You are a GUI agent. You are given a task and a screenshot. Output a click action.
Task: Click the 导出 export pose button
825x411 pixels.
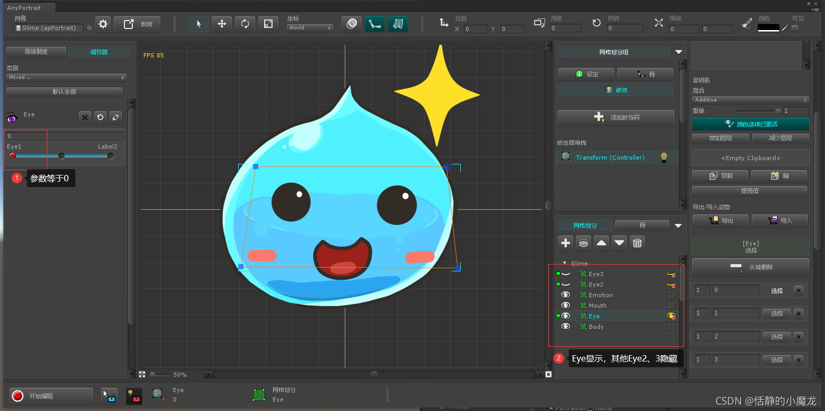tap(721, 221)
